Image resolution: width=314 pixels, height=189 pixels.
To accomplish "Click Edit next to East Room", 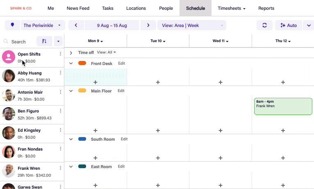I will point(121,166).
